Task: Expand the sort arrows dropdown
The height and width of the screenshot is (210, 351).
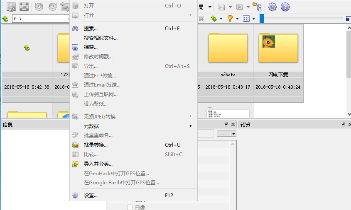Action: 221,19
